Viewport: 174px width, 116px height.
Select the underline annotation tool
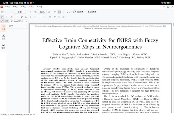point(26,17)
